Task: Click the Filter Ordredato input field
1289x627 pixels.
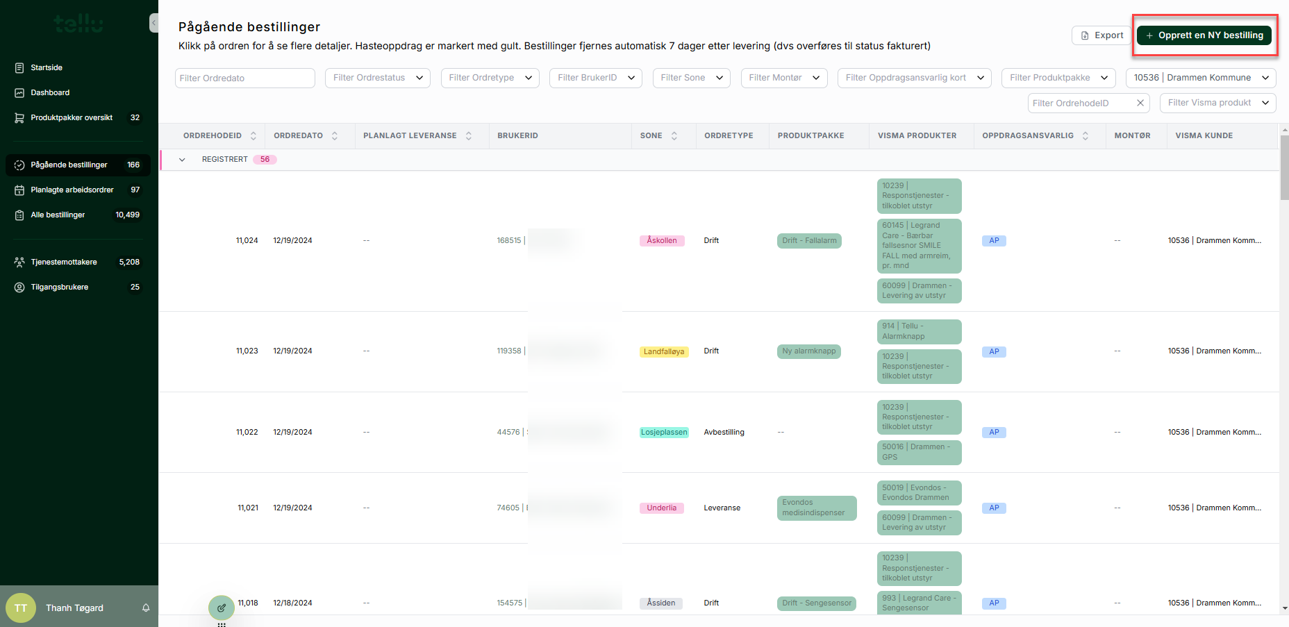Action: pyautogui.click(x=244, y=78)
